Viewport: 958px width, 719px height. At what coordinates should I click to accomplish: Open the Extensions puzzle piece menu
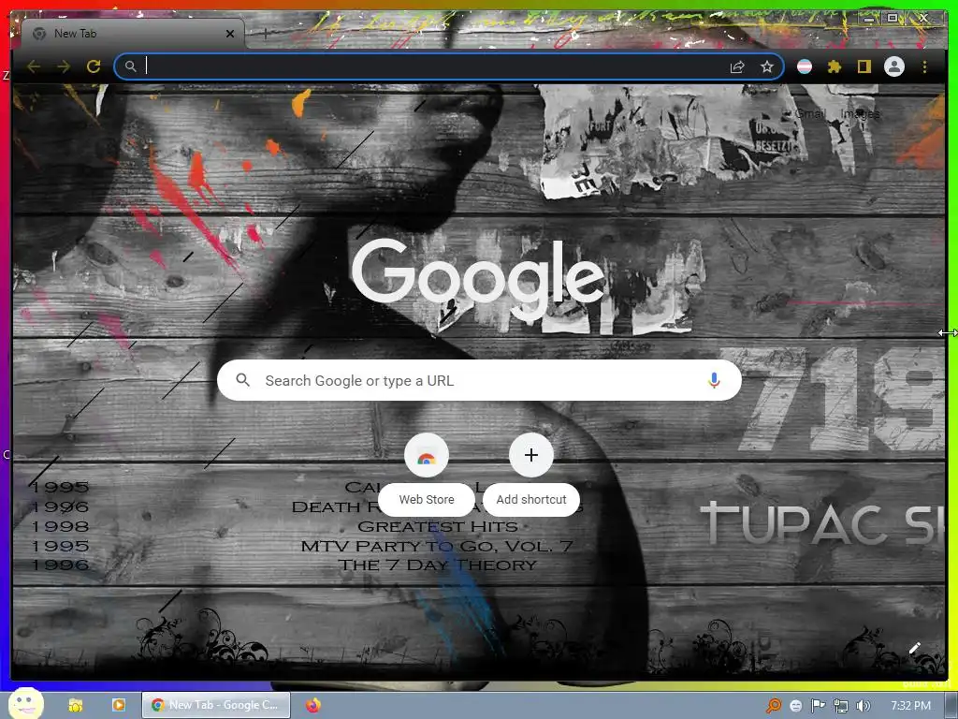(x=834, y=66)
